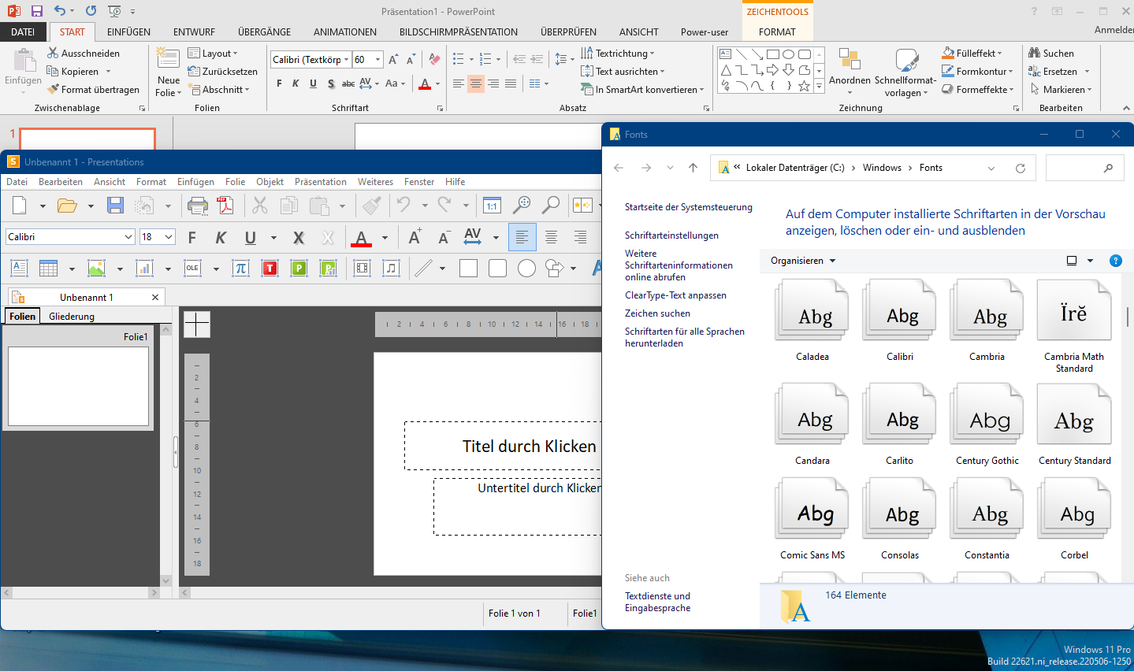The image size is (1134, 671).
Task: Click the magnifier zoom icon in Presentations
Action: point(551,206)
